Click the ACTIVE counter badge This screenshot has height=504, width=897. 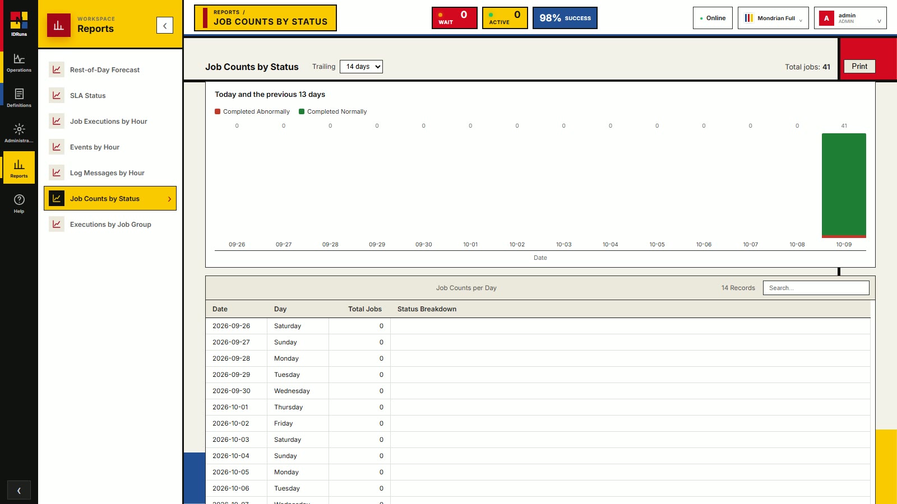505,18
